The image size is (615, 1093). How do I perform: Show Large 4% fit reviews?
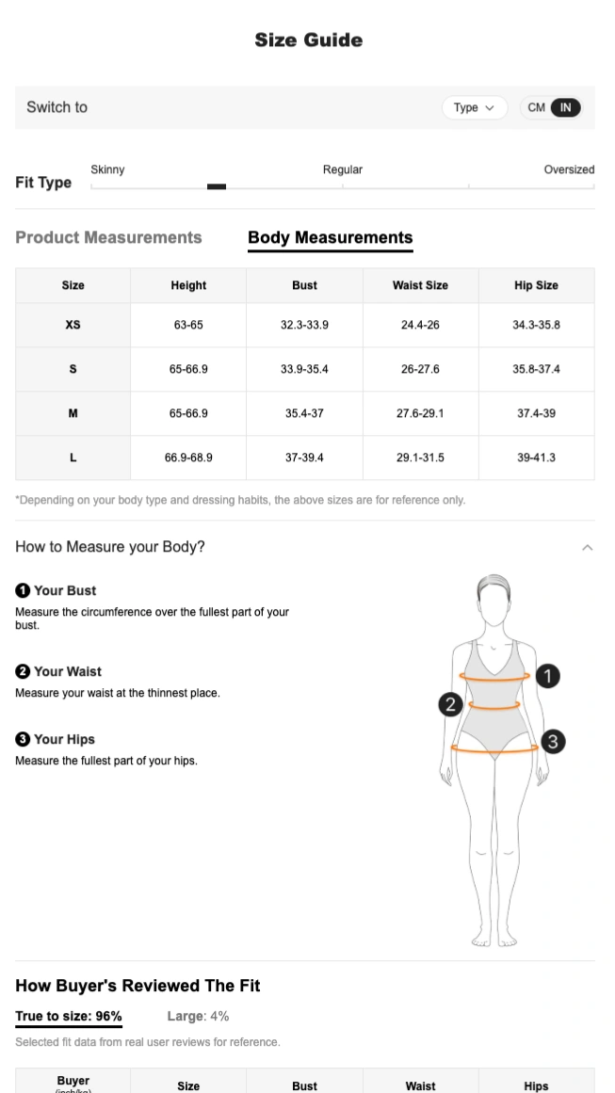pos(198,1017)
